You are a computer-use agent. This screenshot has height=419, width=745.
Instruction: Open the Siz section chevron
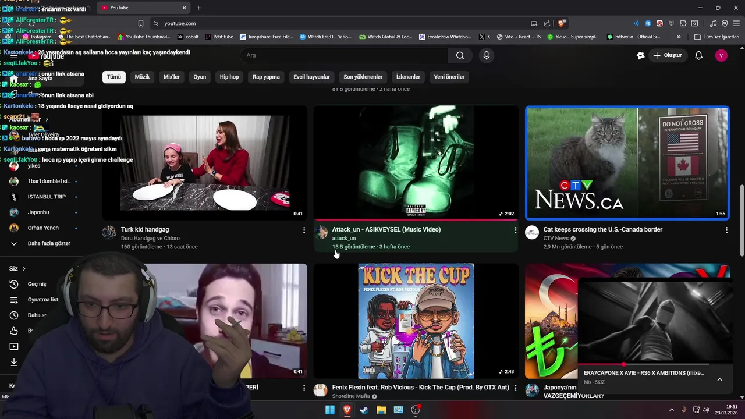coord(24,269)
